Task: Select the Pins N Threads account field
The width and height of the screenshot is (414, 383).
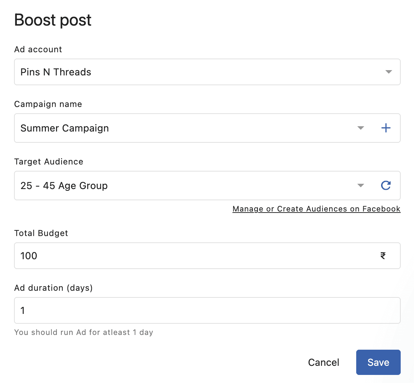Action: (x=196, y=72)
